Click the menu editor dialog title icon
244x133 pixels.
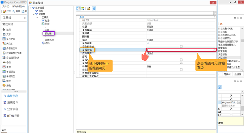[30, 3]
